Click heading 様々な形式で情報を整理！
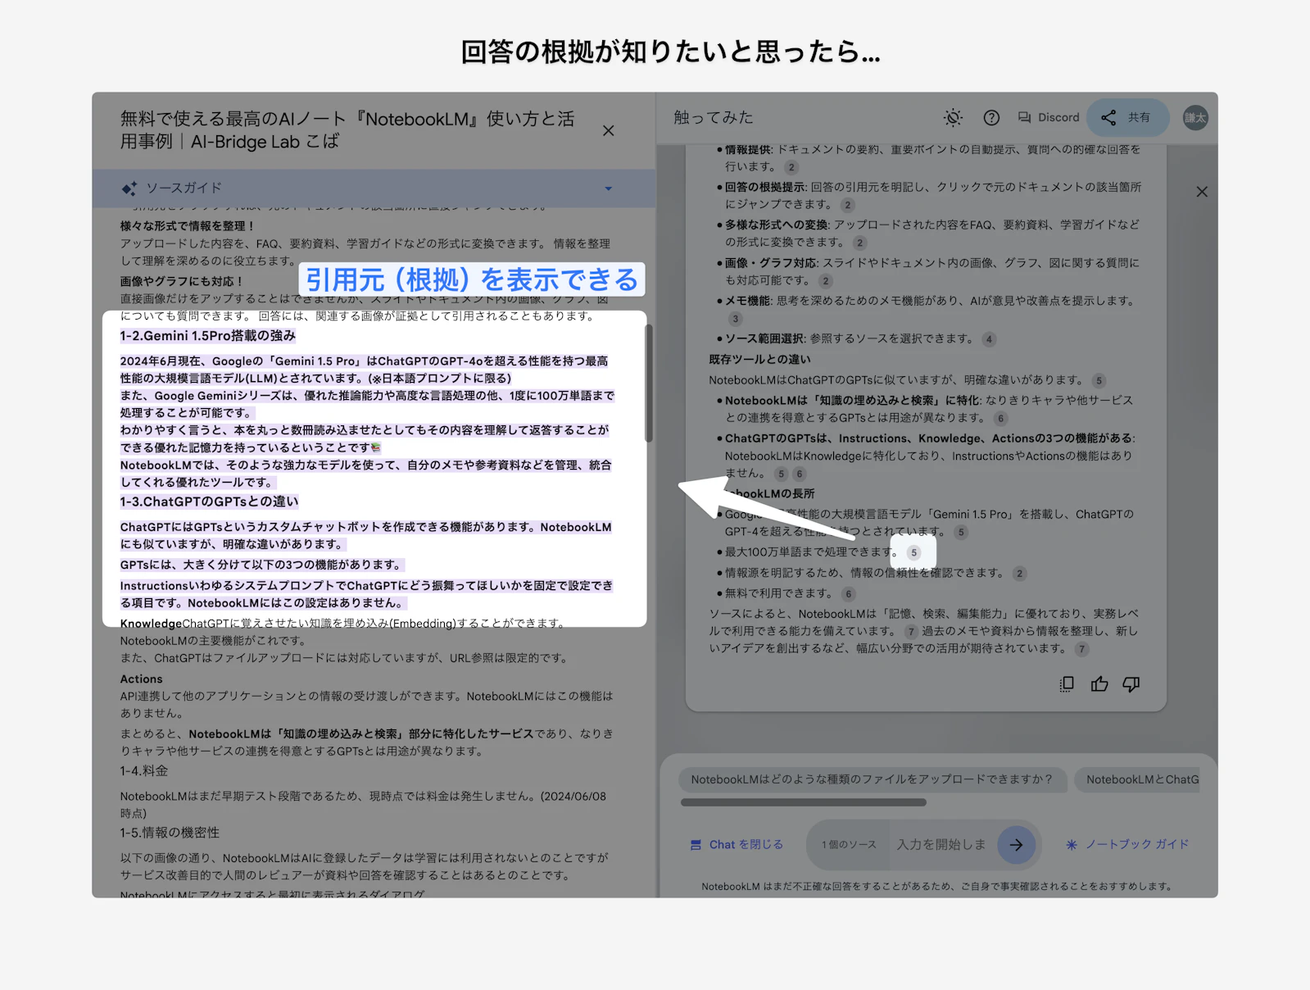This screenshot has width=1310, height=990. [188, 226]
